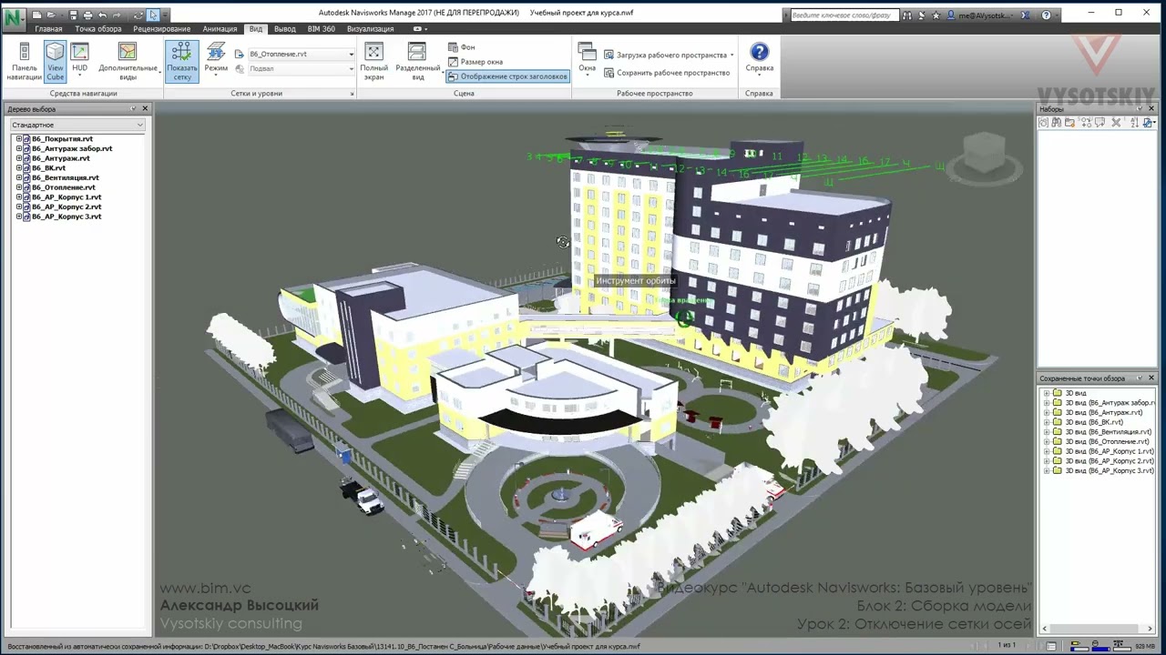Select B6_АР_Корпус 3.rvt tree item
Viewport: 1166px width, 655px height.
click(x=66, y=217)
